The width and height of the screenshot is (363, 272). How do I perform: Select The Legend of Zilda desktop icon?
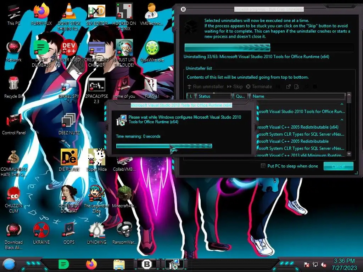point(96,199)
